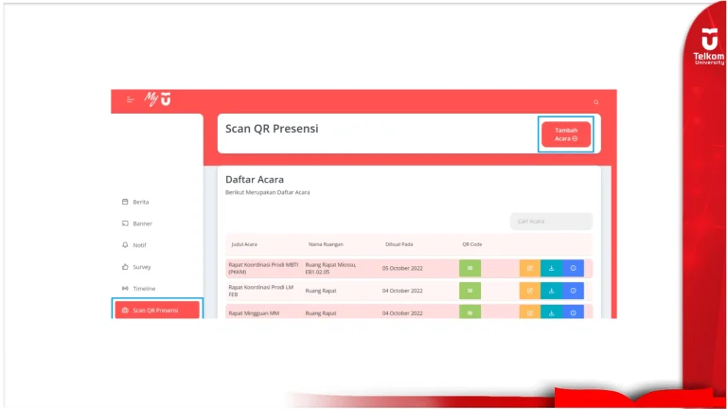Viewport: 727px width, 409px height.
Task: Click 05 October 2022 date cell
Action: tap(402, 268)
